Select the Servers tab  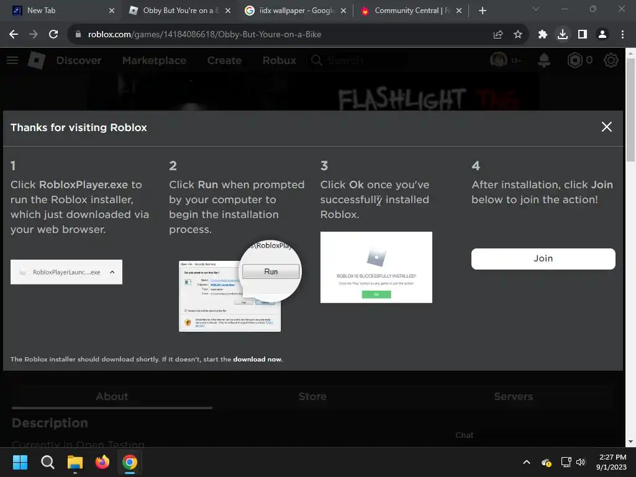(513, 396)
